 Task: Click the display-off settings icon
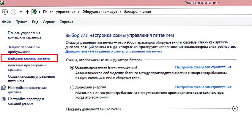(4, 88)
